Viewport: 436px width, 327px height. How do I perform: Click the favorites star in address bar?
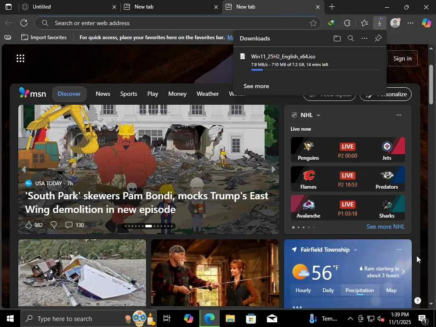(313, 23)
